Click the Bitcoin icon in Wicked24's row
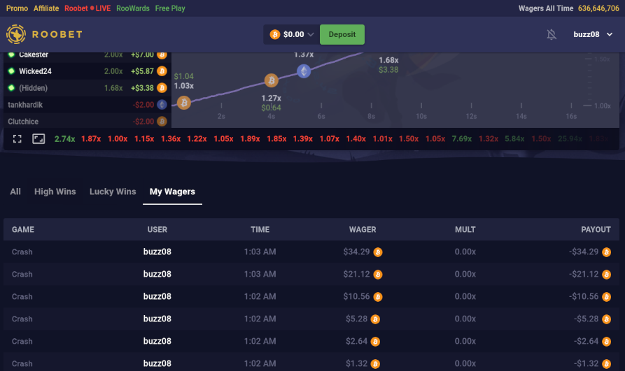The height and width of the screenshot is (371, 625). tap(162, 71)
